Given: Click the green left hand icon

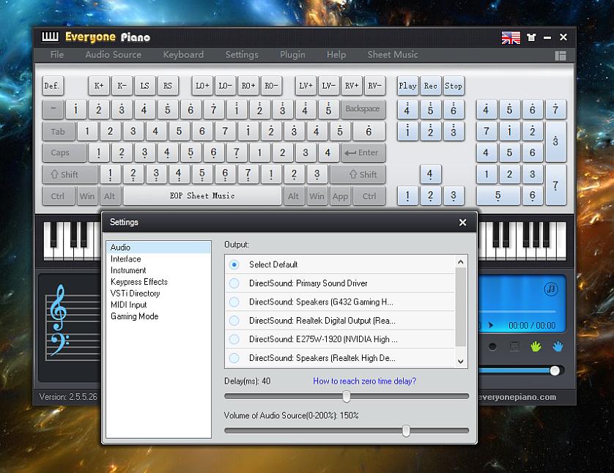Looking at the screenshot, I should click(x=536, y=346).
